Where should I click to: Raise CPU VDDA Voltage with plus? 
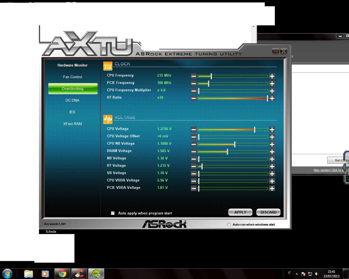(x=272, y=181)
